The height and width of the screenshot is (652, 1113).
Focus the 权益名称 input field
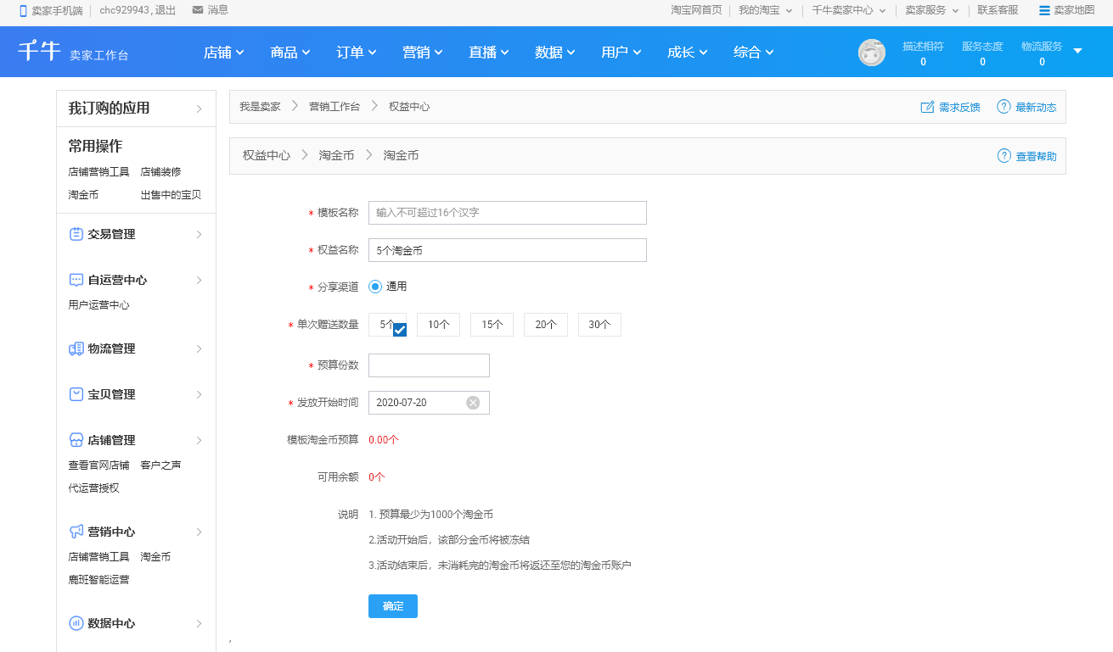pyautogui.click(x=508, y=250)
